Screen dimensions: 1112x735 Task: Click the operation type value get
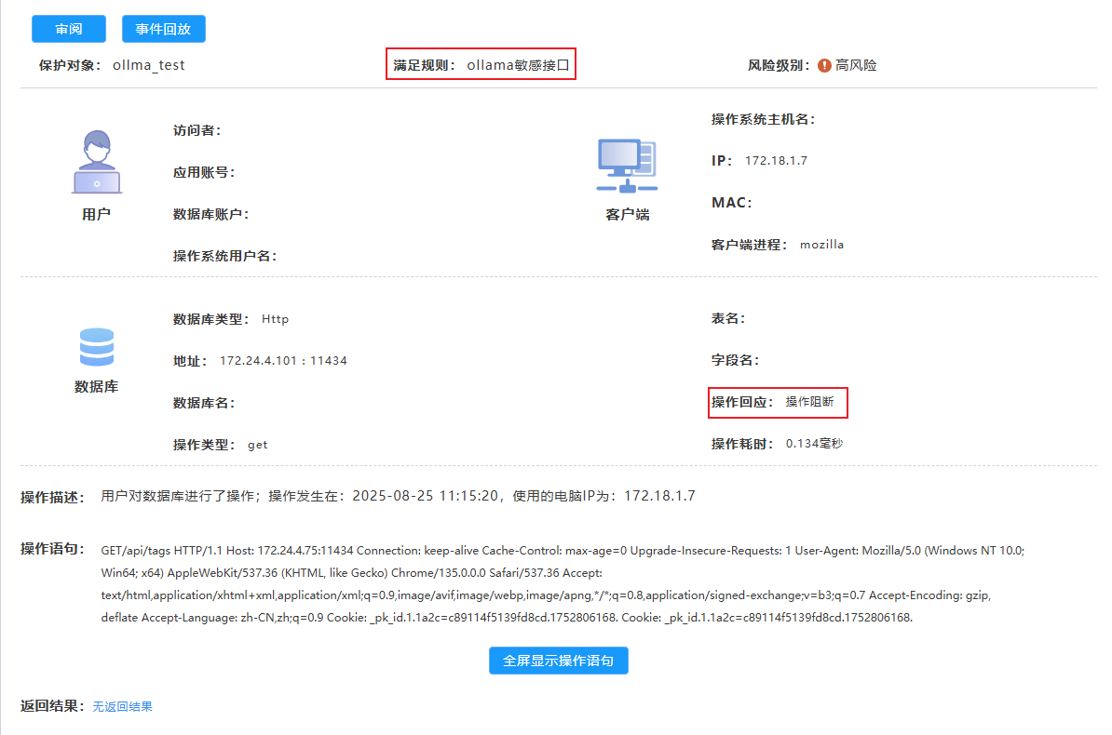point(257,445)
